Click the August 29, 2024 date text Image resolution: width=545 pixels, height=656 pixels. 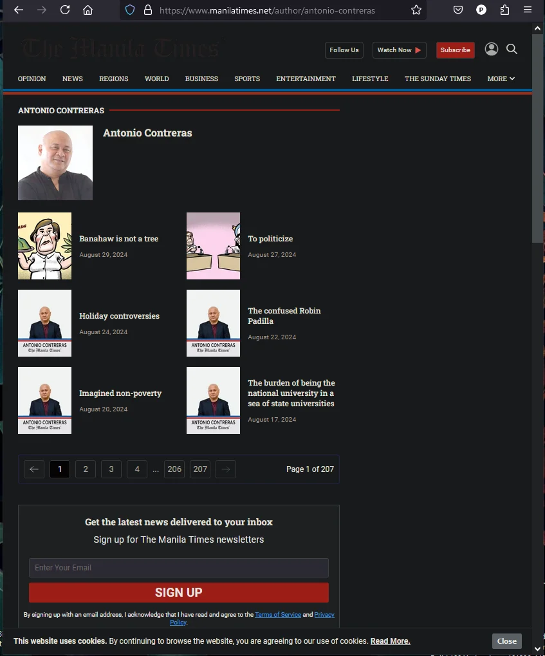click(104, 255)
